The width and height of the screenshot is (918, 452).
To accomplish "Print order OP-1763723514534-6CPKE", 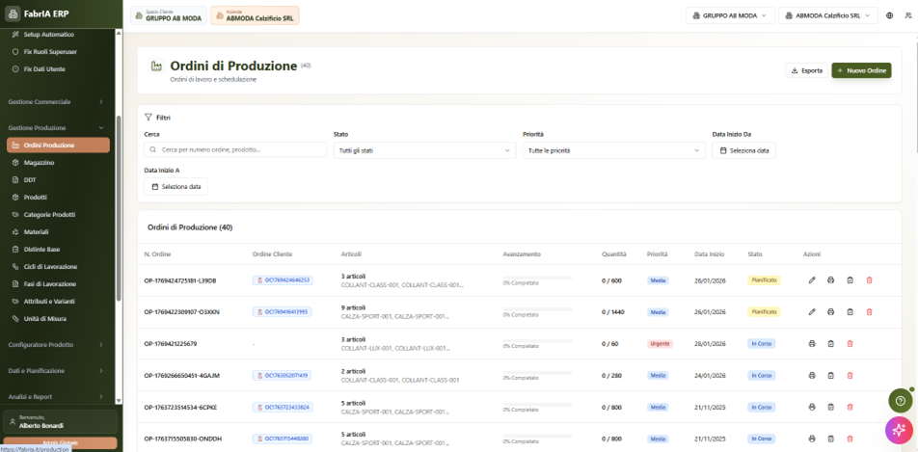I will pyautogui.click(x=812, y=407).
